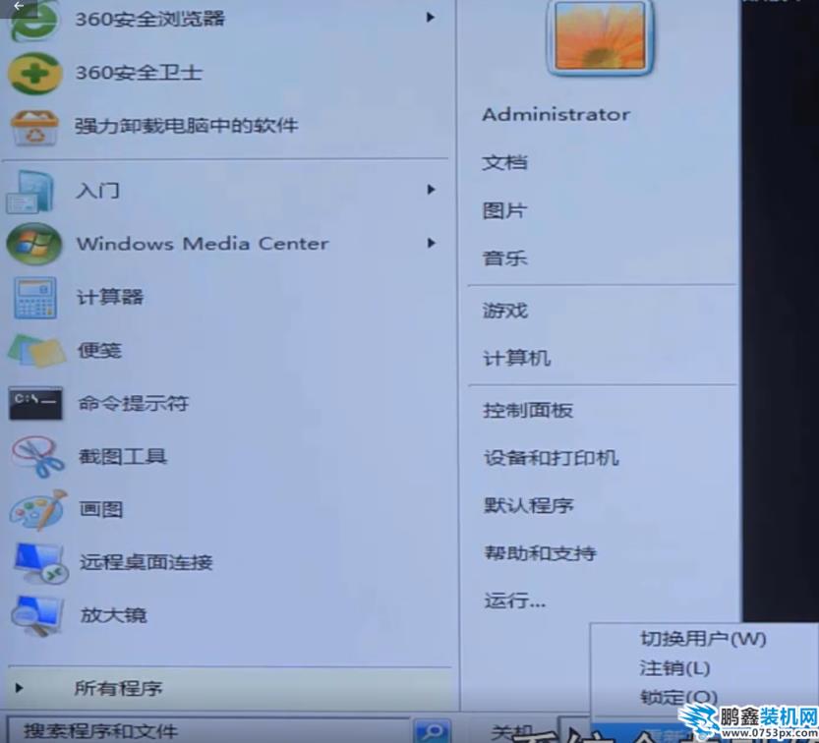The image size is (819, 743).
Task: Open the 文档 documents folder
Action: tap(504, 162)
